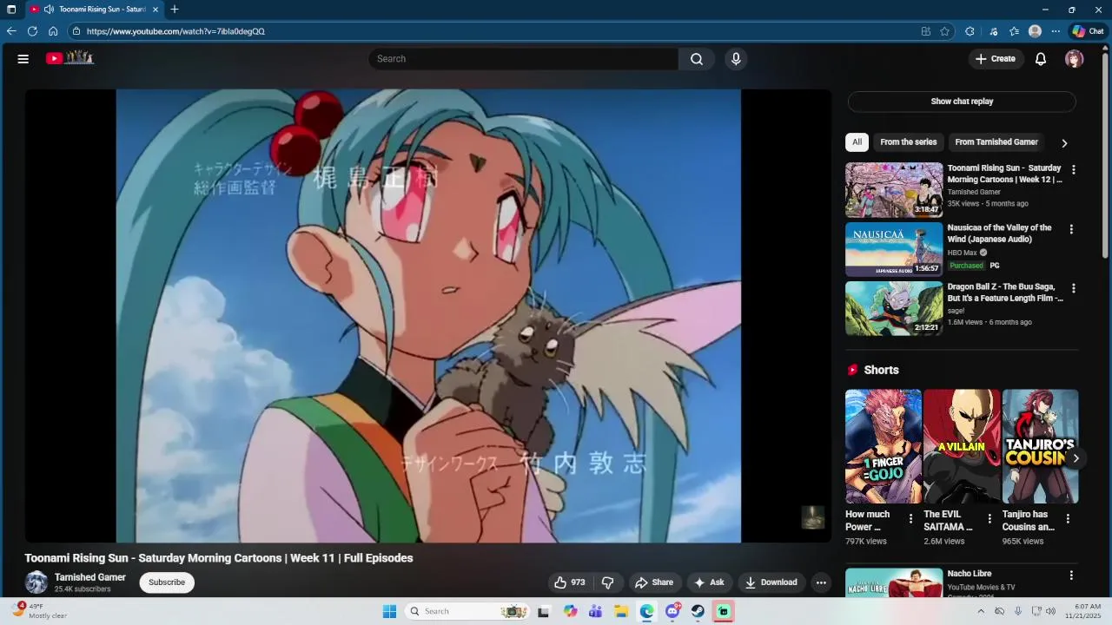This screenshot has height=625, width=1112.
Task: Ask about this video
Action: point(709,582)
